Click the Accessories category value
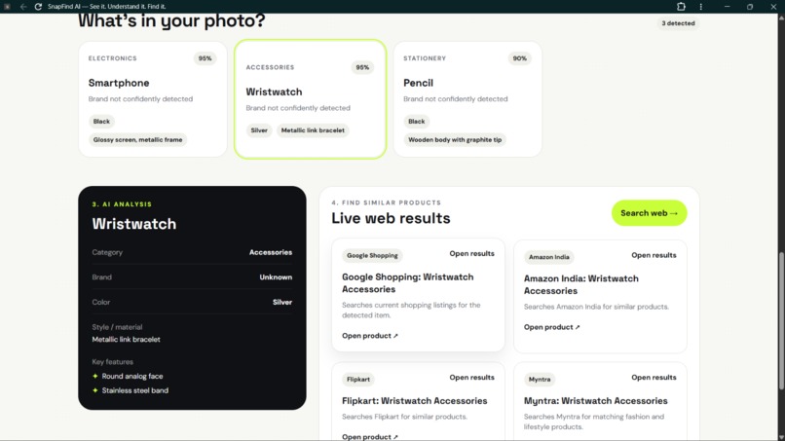Screen dimensions: 785x441 pyautogui.click(x=271, y=252)
